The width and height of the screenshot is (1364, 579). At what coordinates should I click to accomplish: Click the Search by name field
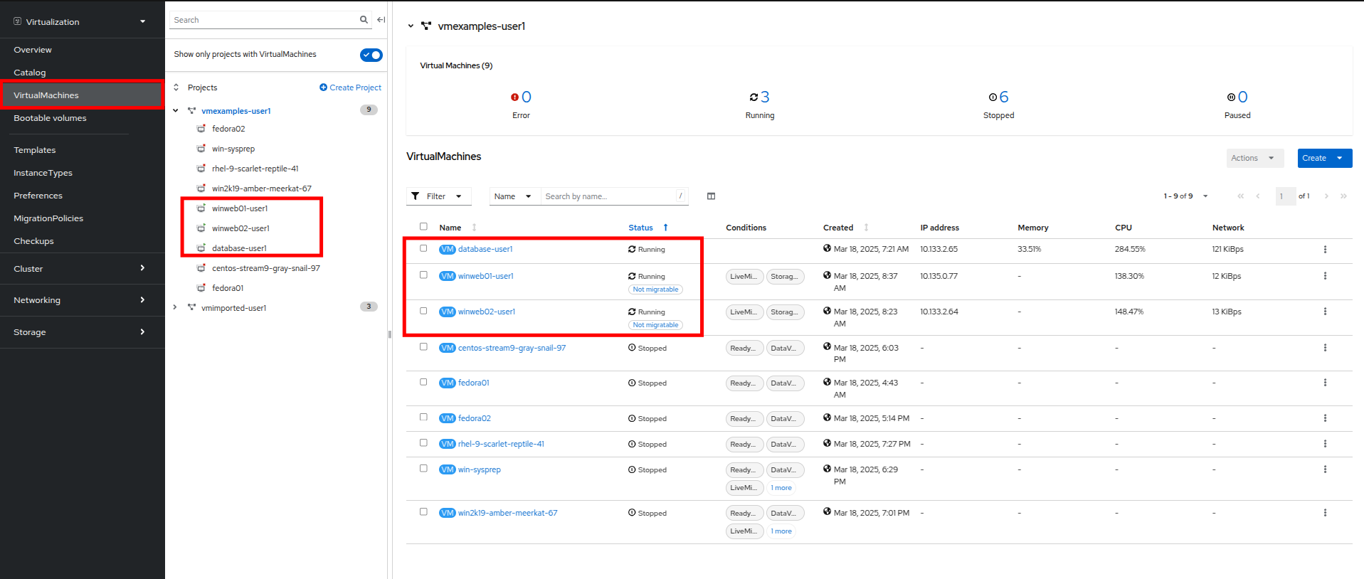[608, 196]
